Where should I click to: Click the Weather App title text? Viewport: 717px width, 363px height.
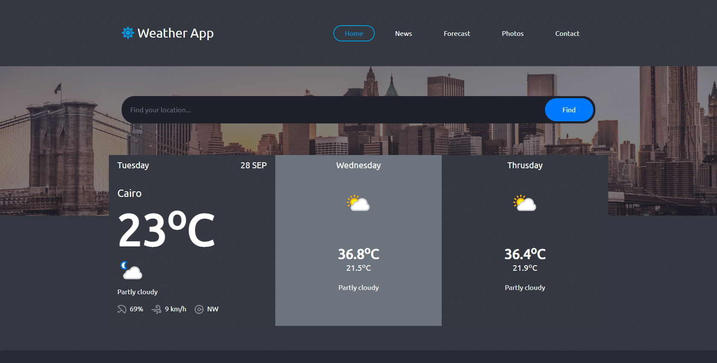click(175, 33)
